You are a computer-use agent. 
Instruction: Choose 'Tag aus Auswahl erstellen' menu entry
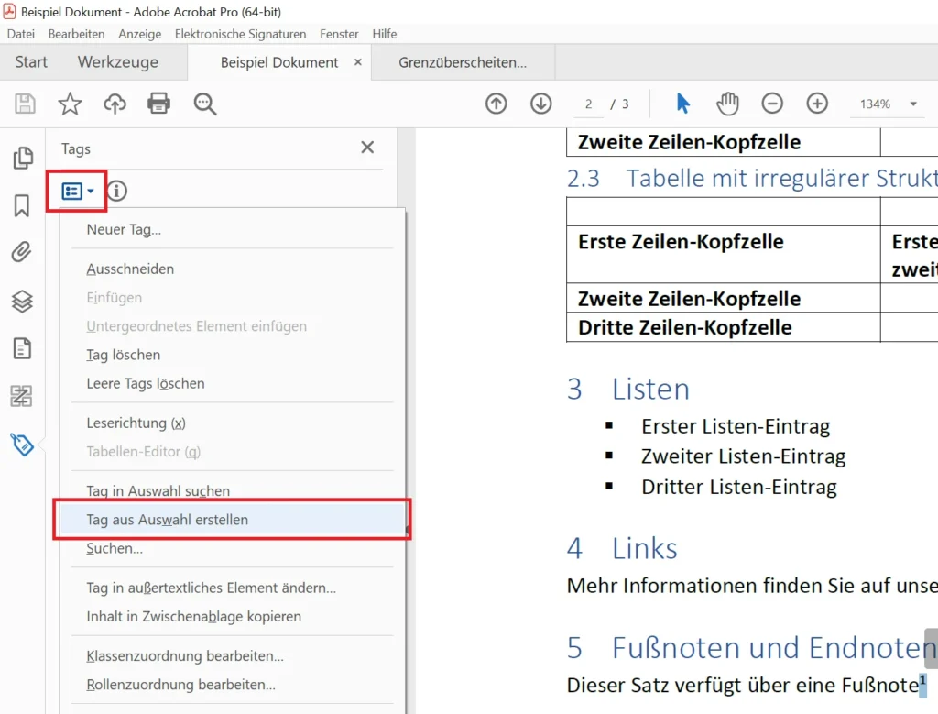[168, 520]
